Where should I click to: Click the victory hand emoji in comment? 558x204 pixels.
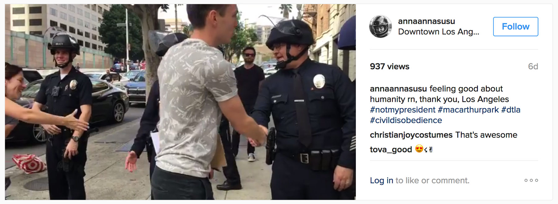(x=431, y=149)
